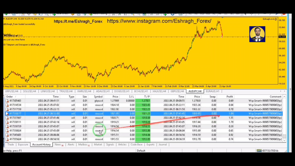
Task: Click the gbpusd symbol cell
Action: click(99, 101)
